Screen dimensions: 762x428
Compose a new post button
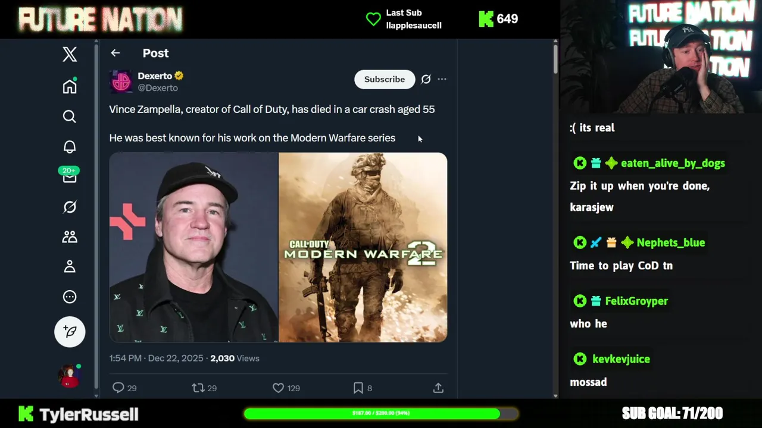(70, 332)
